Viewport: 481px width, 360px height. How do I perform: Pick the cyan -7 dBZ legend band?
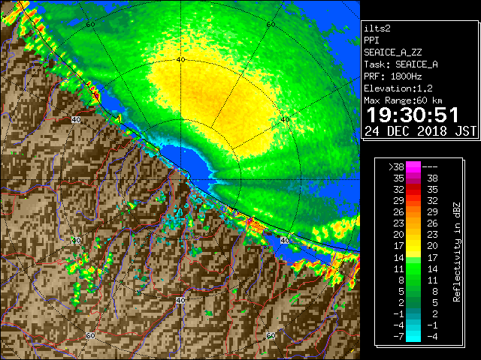[413, 336]
